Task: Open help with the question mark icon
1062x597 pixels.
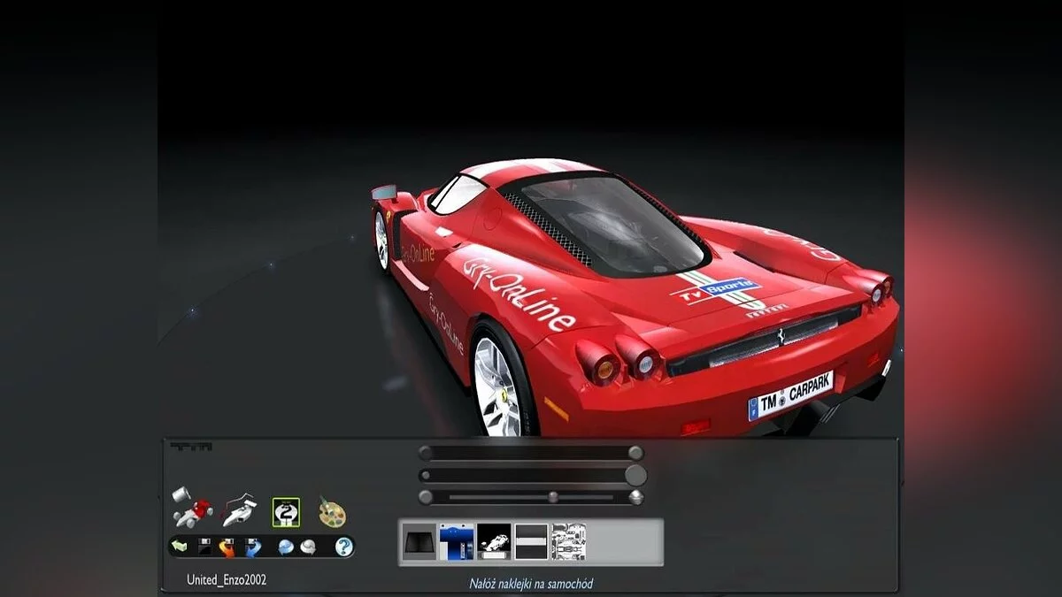Action: pos(343,547)
